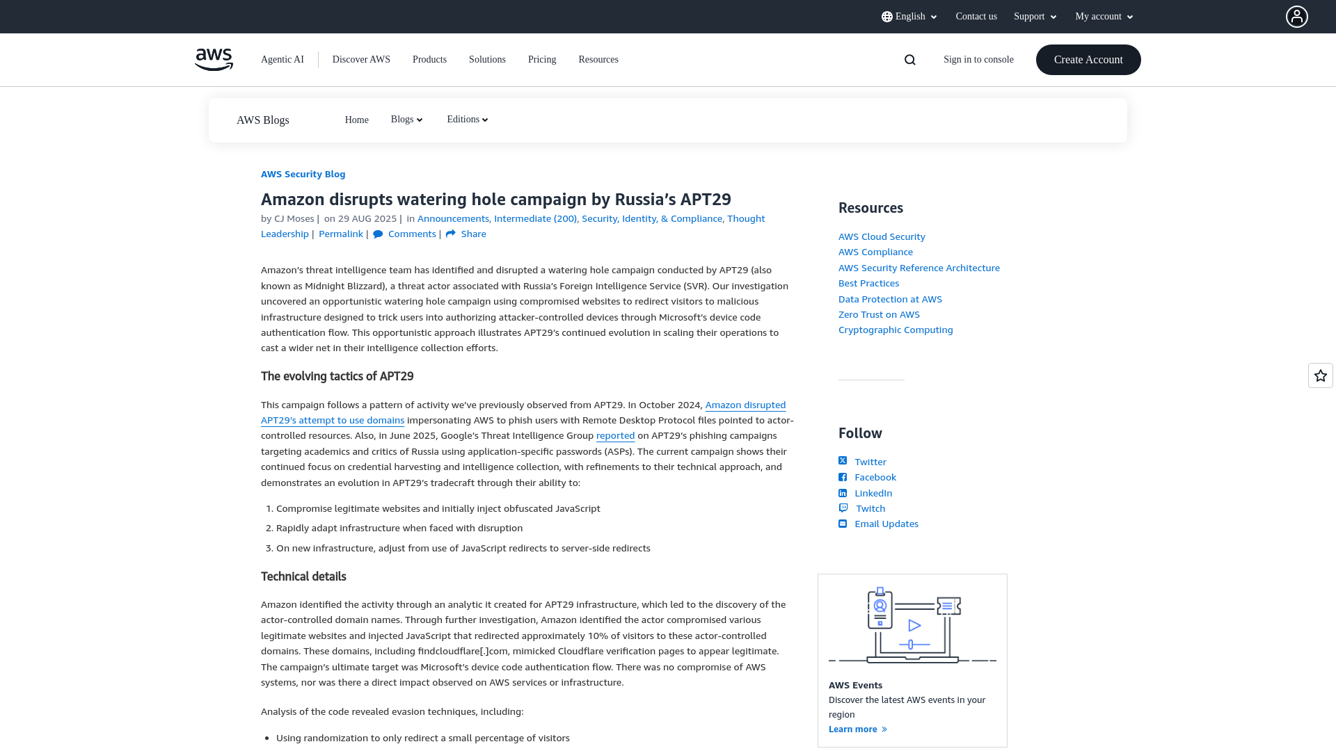1336x751 pixels.
Task: Click the article title heading
Action: [x=496, y=200]
